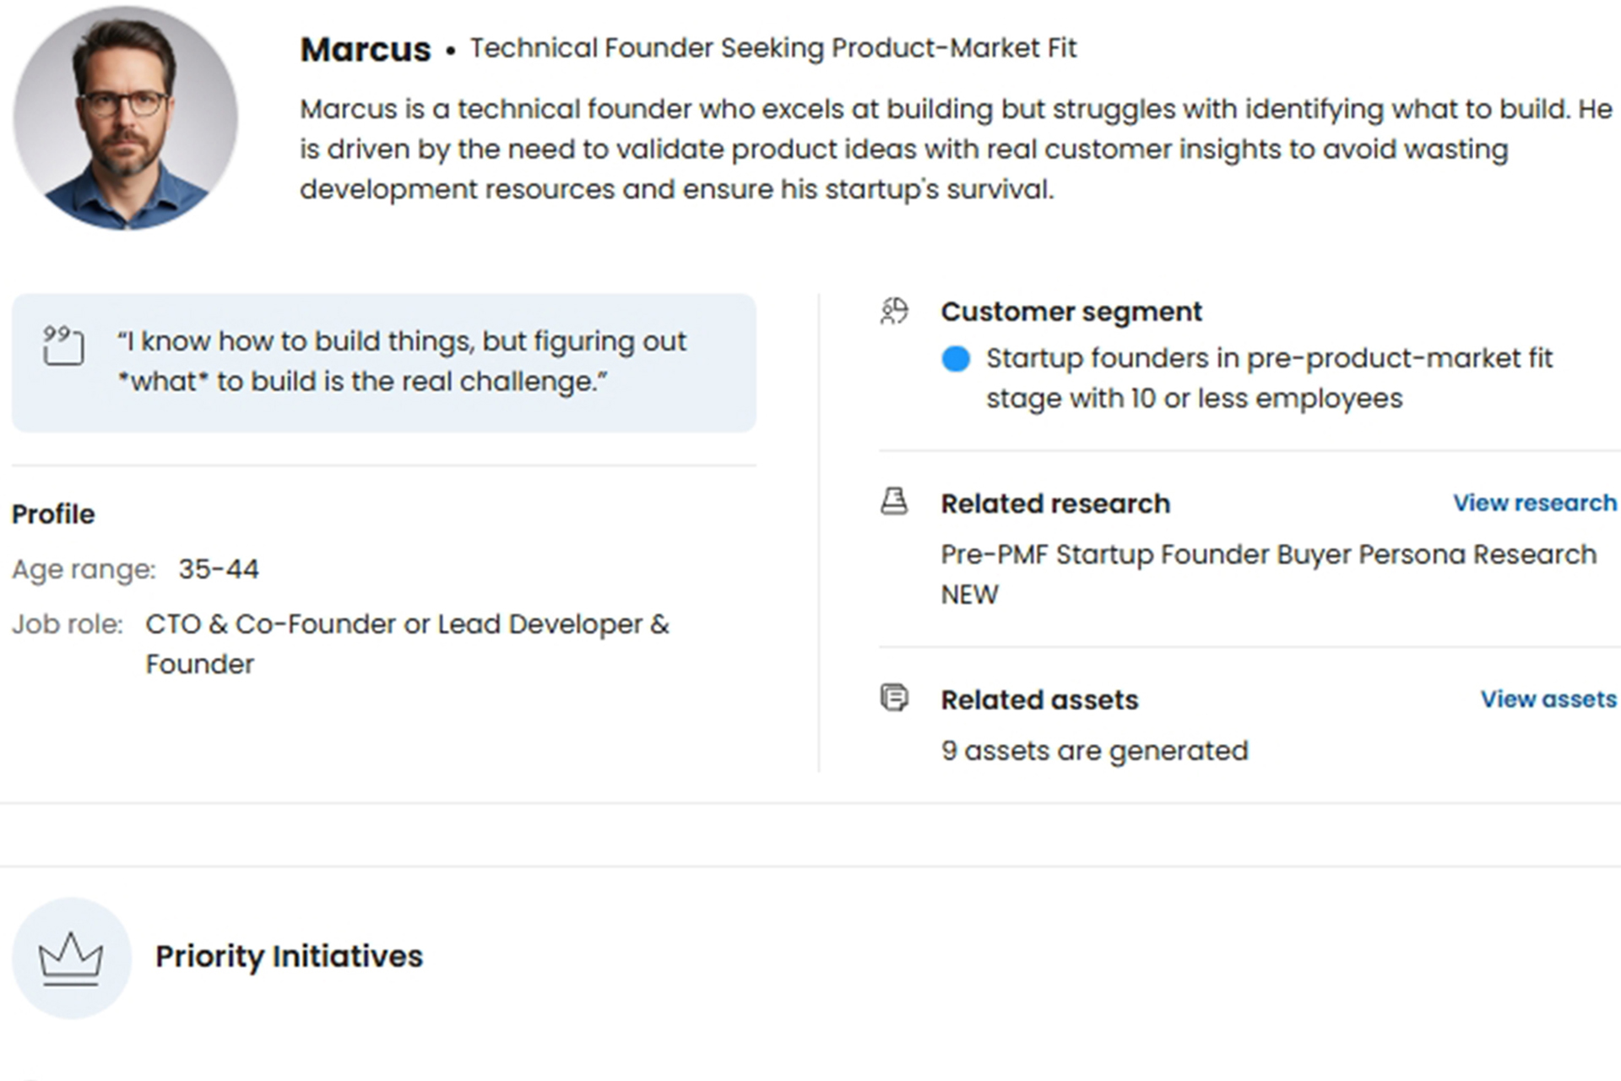
Task: Click the Priority Initiatives crown icon
Action: coord(72,958)
